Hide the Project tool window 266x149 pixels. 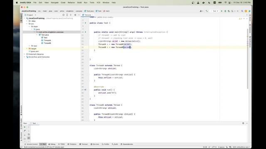click(x=79, y=15)
